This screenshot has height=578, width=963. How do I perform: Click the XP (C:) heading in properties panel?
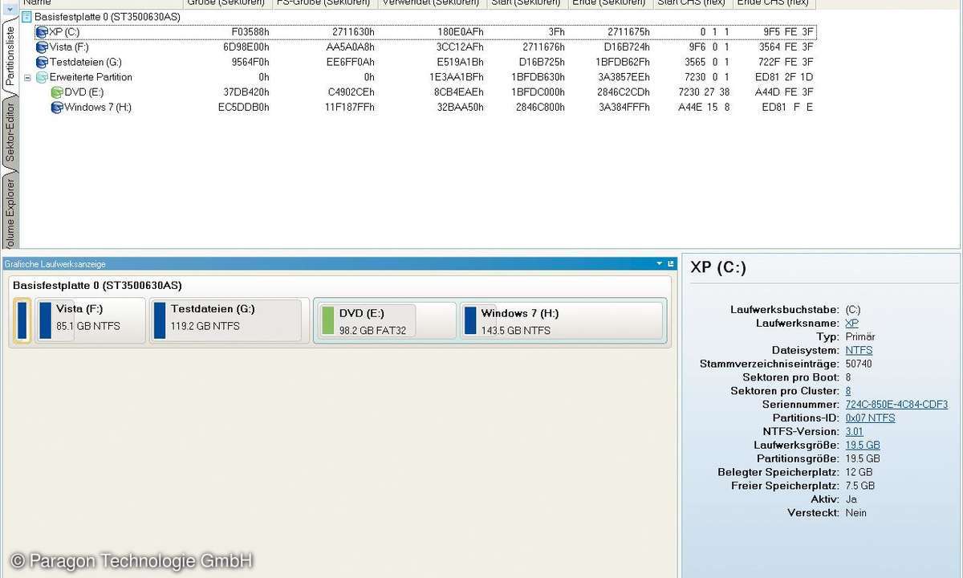[718, 267]
